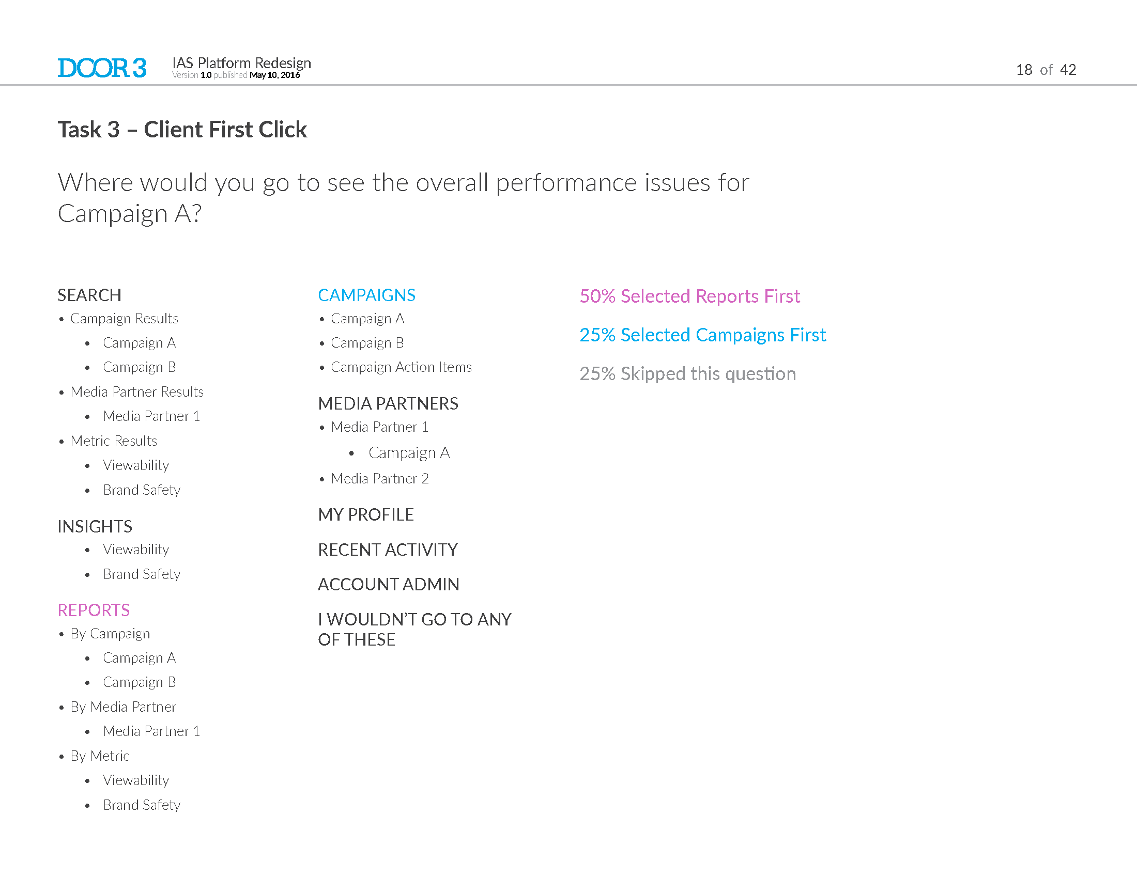
Task: Open the MY PROFILE option
Action: [366, 515]
